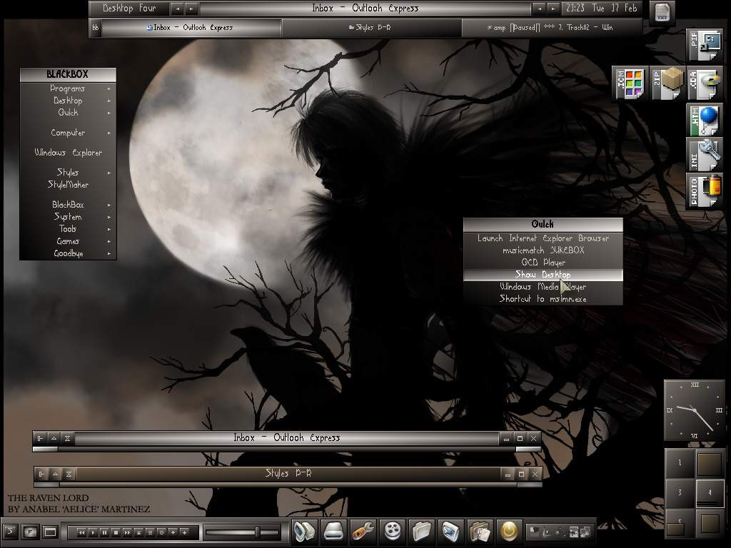This screenshot has width=731, height=548.
Task: Expand the Styles submenu
Action: coord(68,173)
